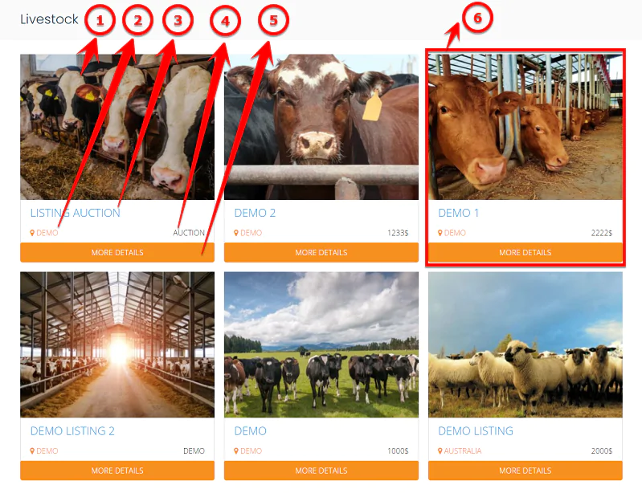Click More Details under Australia sheep listing
Viewport: 642px width, 493px height.
(525, 471)
